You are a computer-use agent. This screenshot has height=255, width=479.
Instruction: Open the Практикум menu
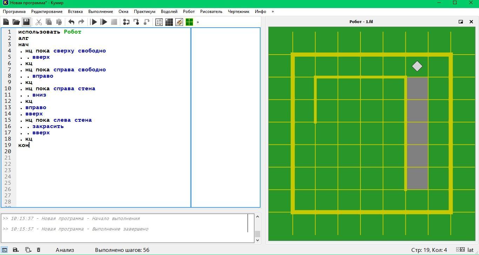(x=144, y=12)
